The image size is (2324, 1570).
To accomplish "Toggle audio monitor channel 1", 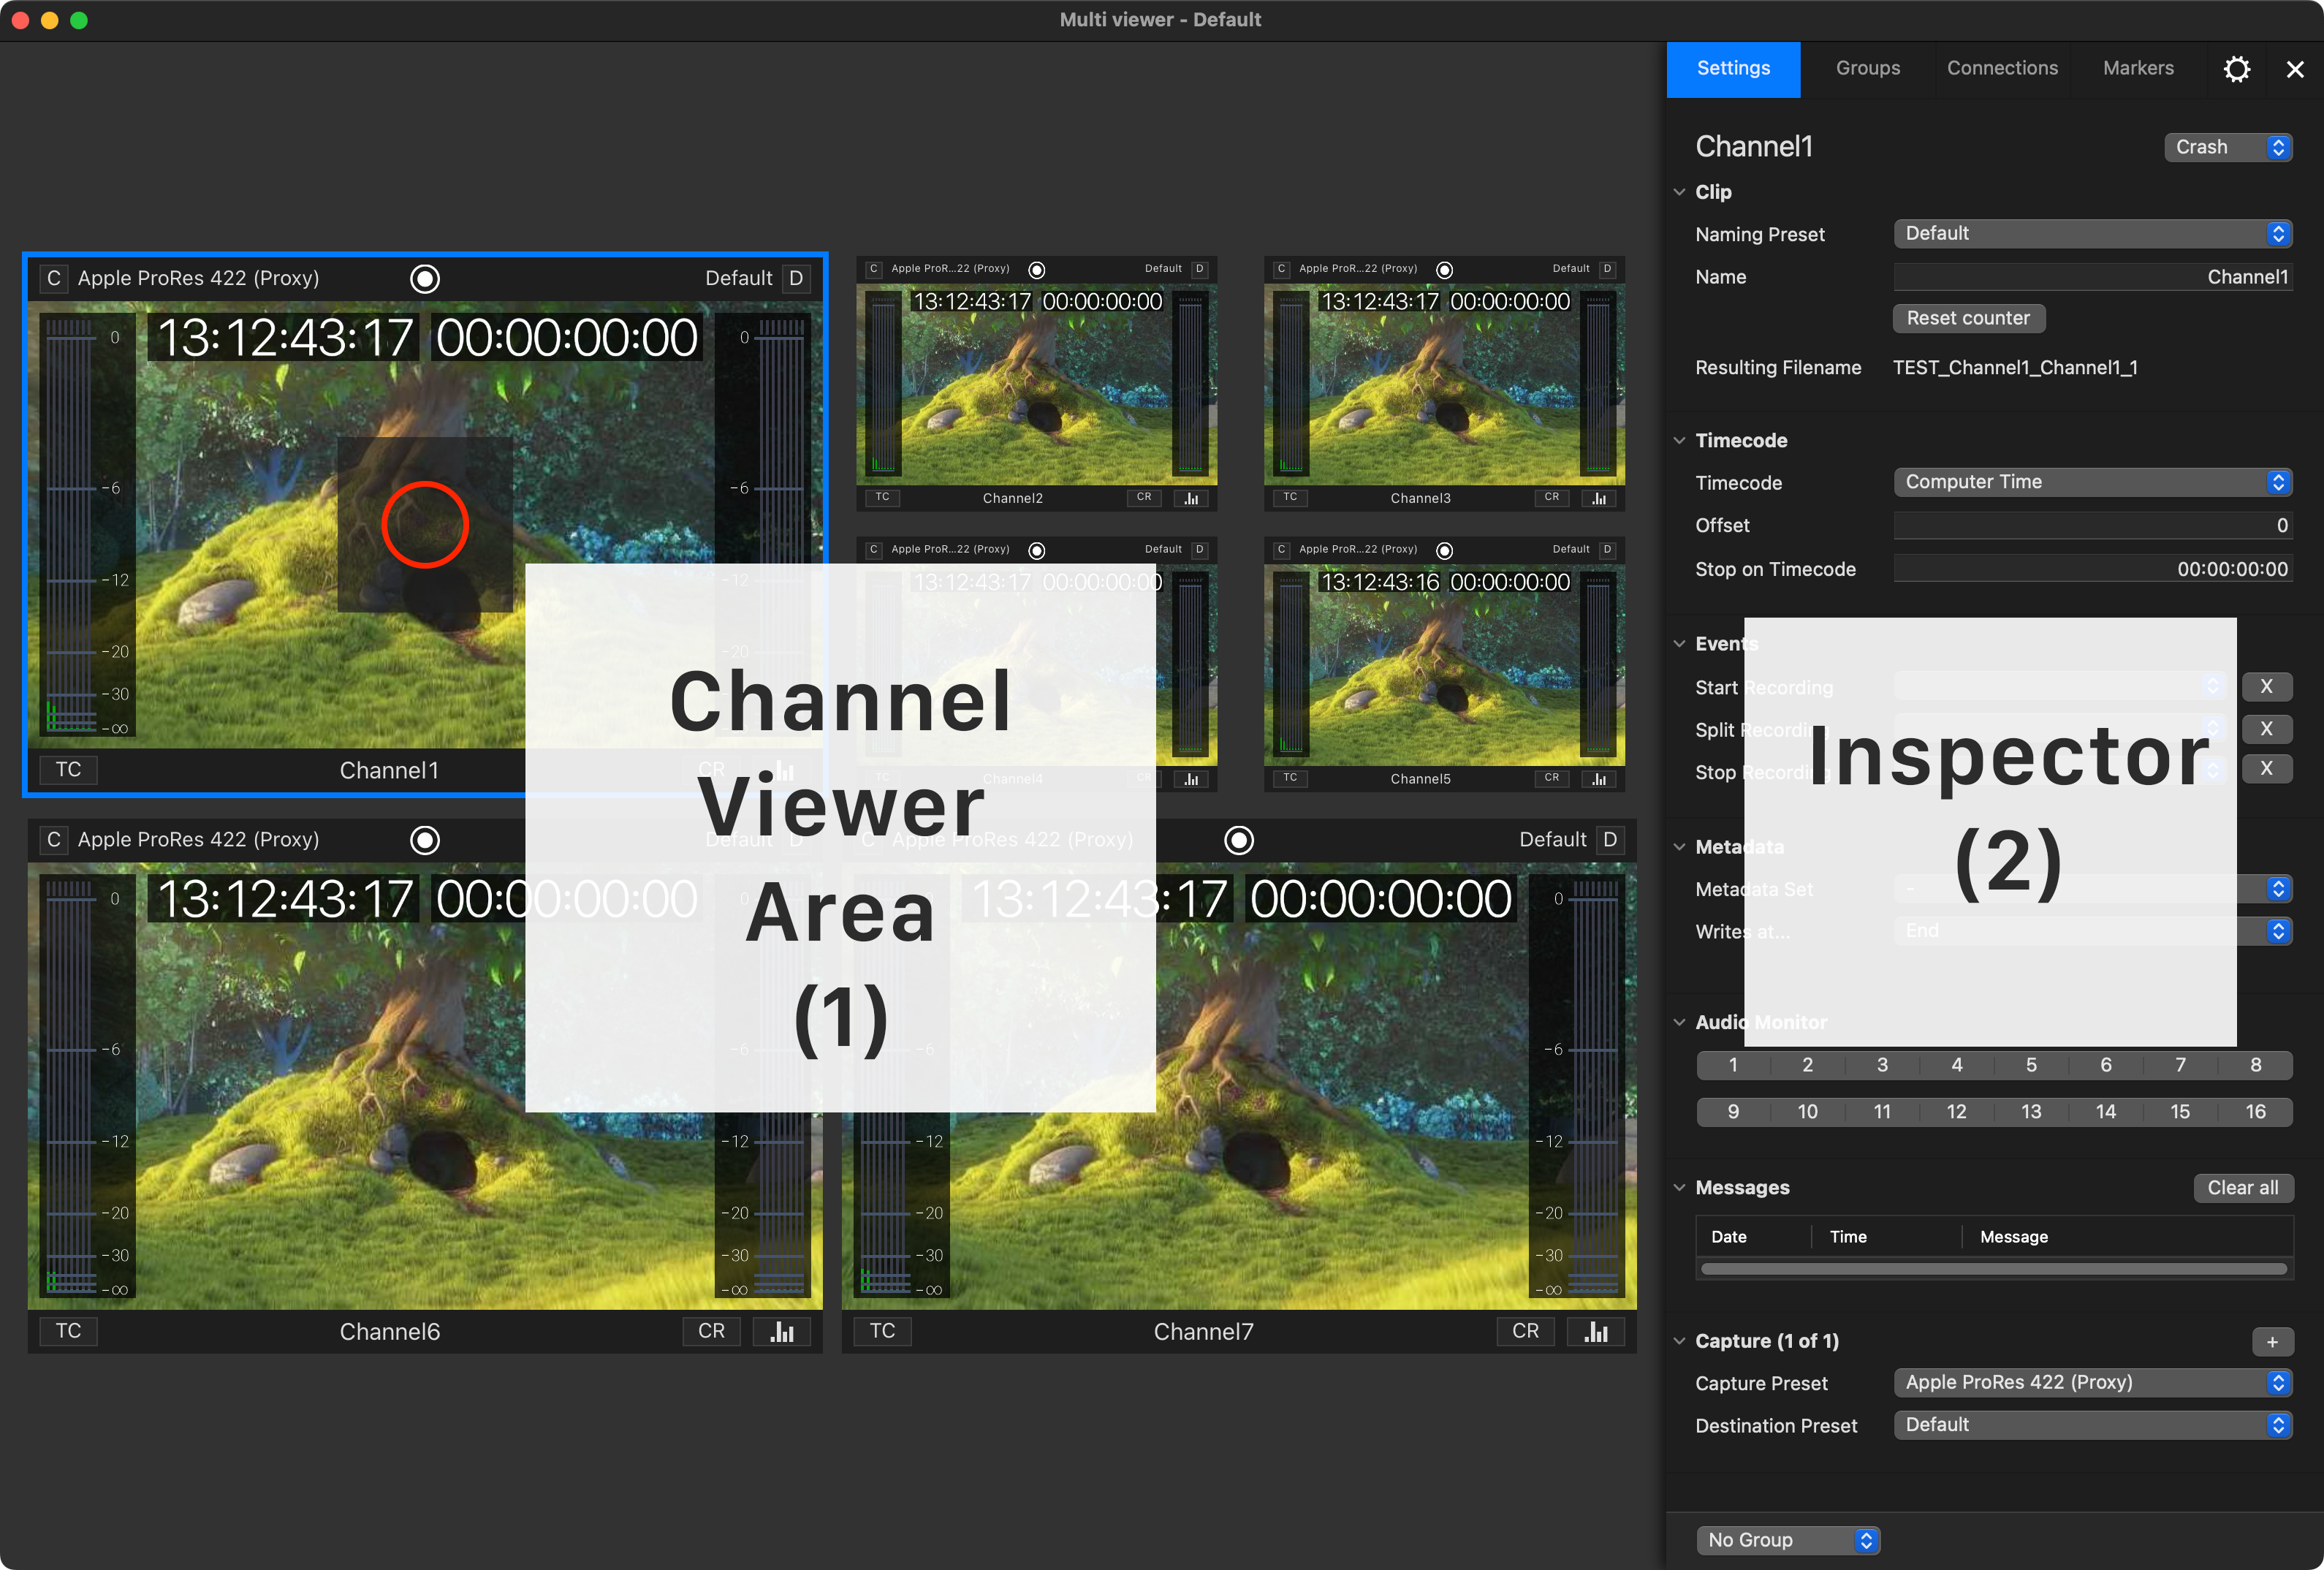I will tap(1733, 1065).
